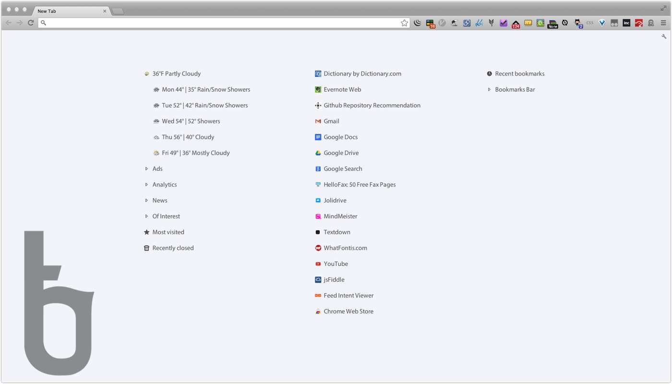The height and width of the screenshot is (384, 672).
Task: Click the bookmark star in address bar
Action: (404, 23)
